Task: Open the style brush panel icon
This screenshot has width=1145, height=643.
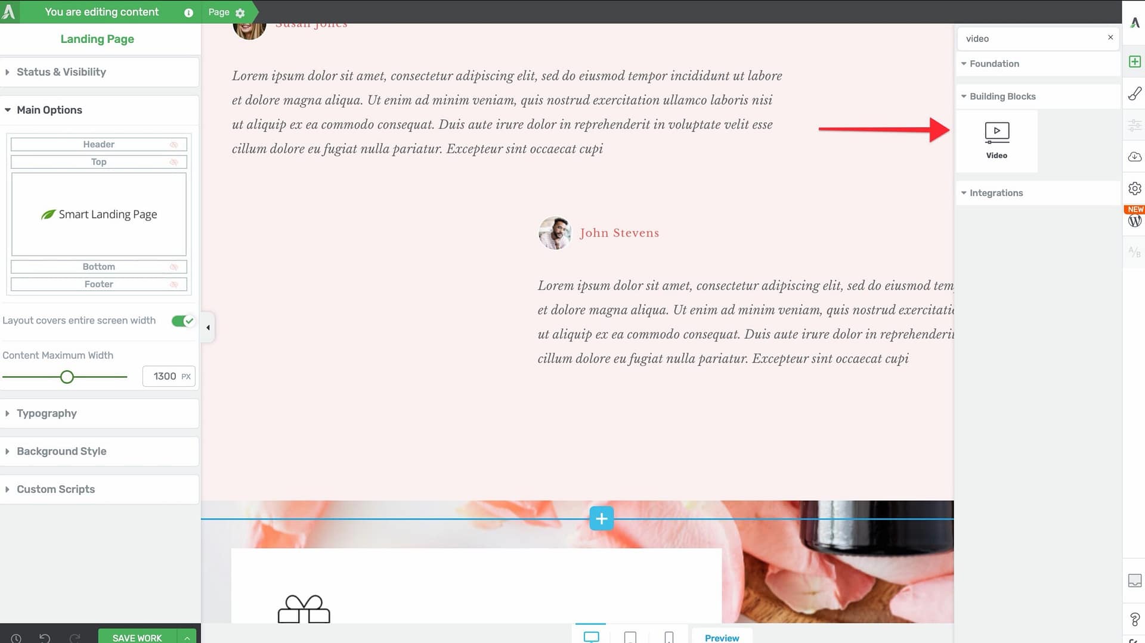Action: [1134, 94]
